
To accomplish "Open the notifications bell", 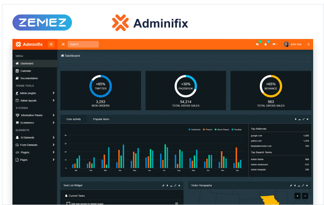I will (x=265, y=44).
